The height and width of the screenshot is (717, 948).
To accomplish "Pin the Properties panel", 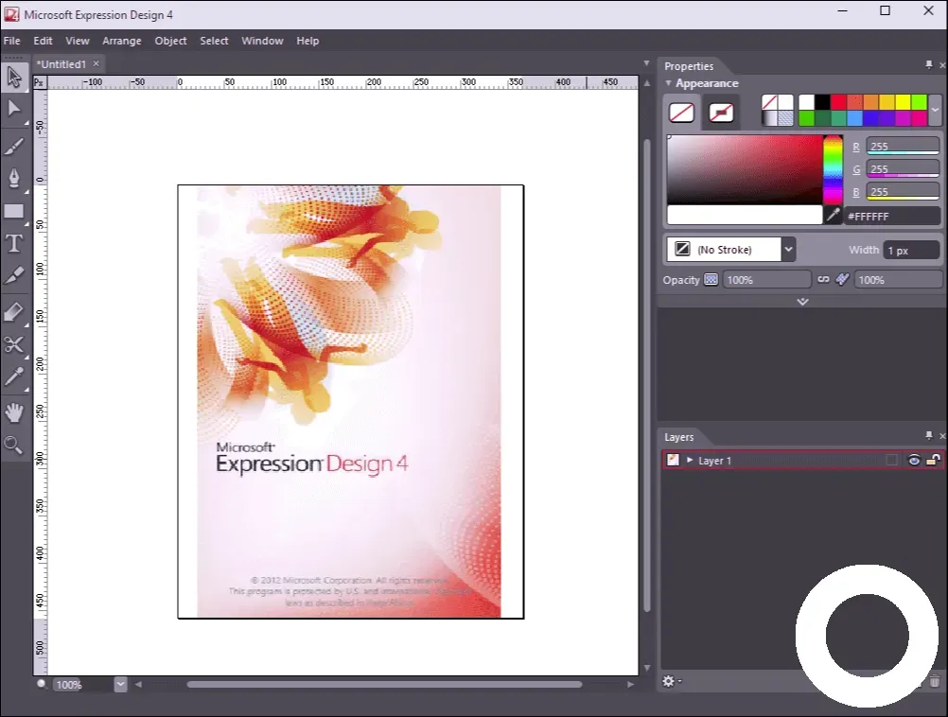I will 929,64.
